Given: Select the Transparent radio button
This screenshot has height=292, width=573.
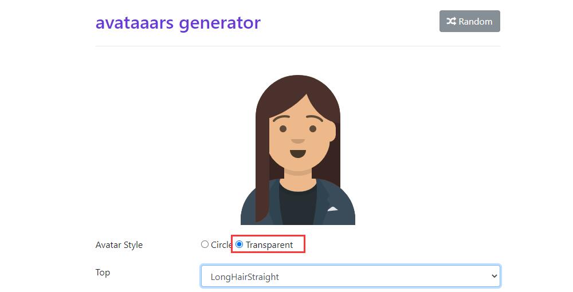Looking at the screenshot, I should (239, 244).
